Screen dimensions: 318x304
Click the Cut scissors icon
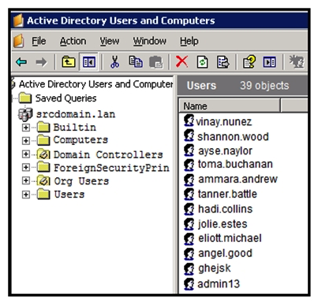click(x=114, y=62)
